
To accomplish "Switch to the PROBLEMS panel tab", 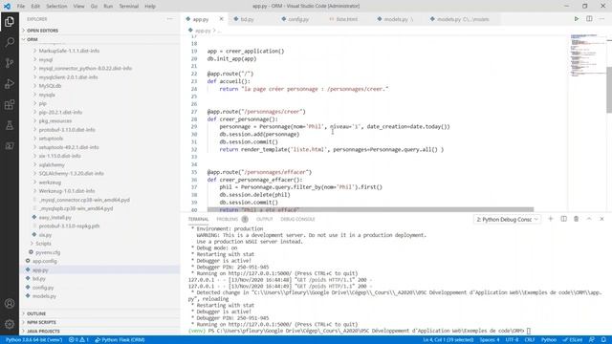I will (x=228, y=219).
